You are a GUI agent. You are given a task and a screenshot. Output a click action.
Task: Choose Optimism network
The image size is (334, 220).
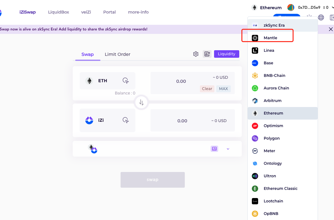[x=282, y=126]
